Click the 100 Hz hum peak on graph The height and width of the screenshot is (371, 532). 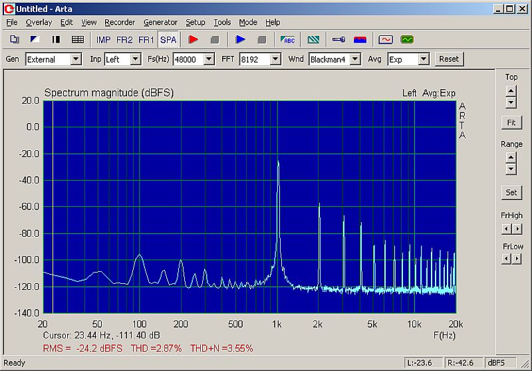139,255
